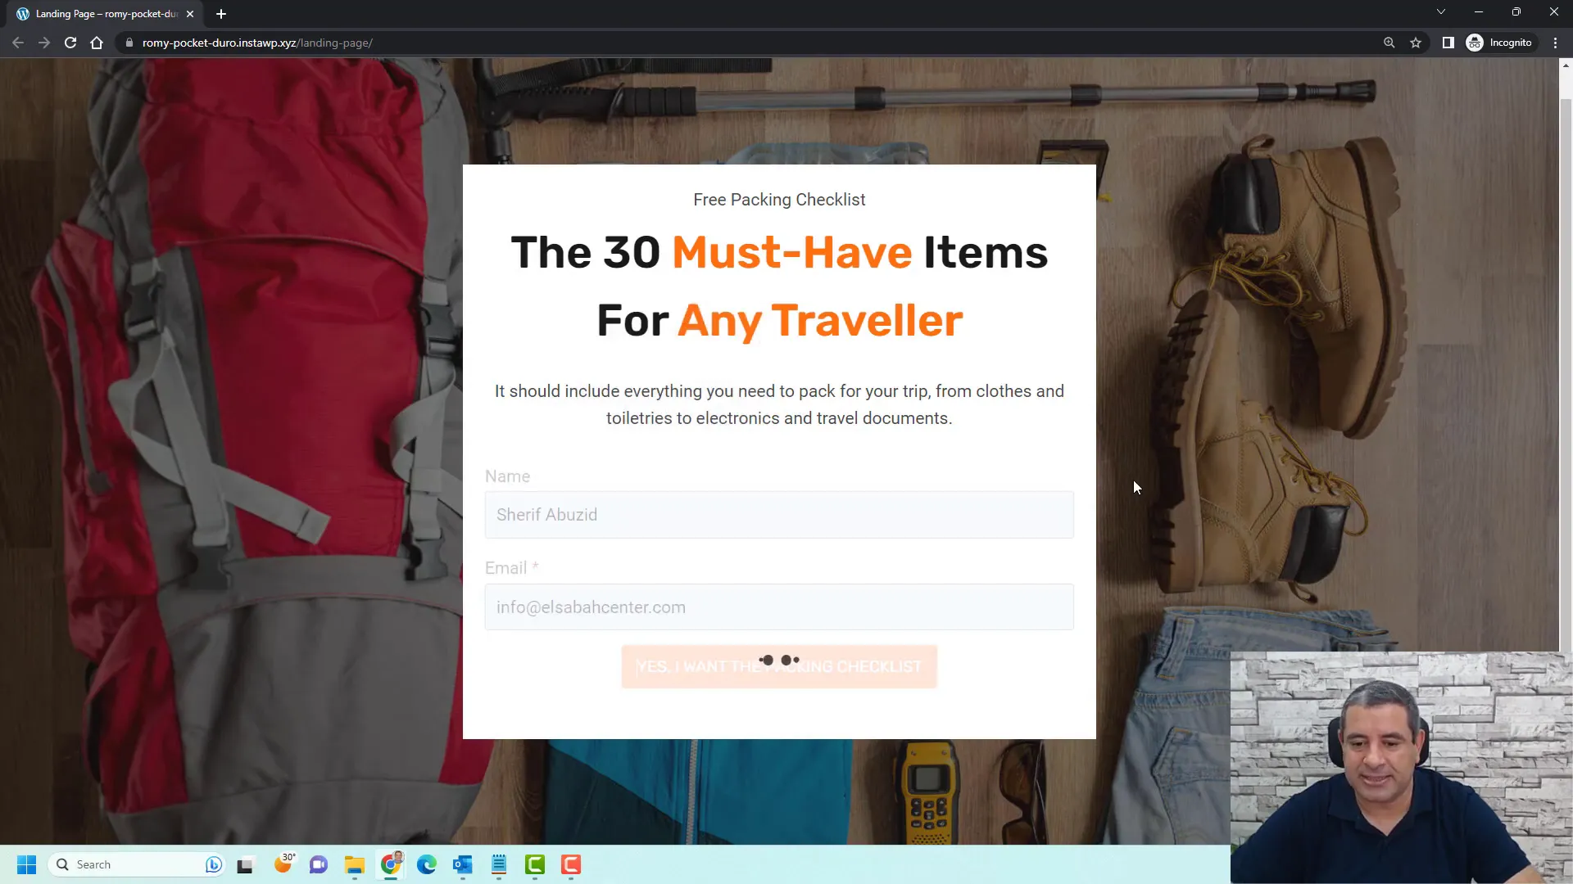Click the Windows Search taskbar icon
Image resolution: width=1573 pixels, height=884 pixels.
pos(62,864)
